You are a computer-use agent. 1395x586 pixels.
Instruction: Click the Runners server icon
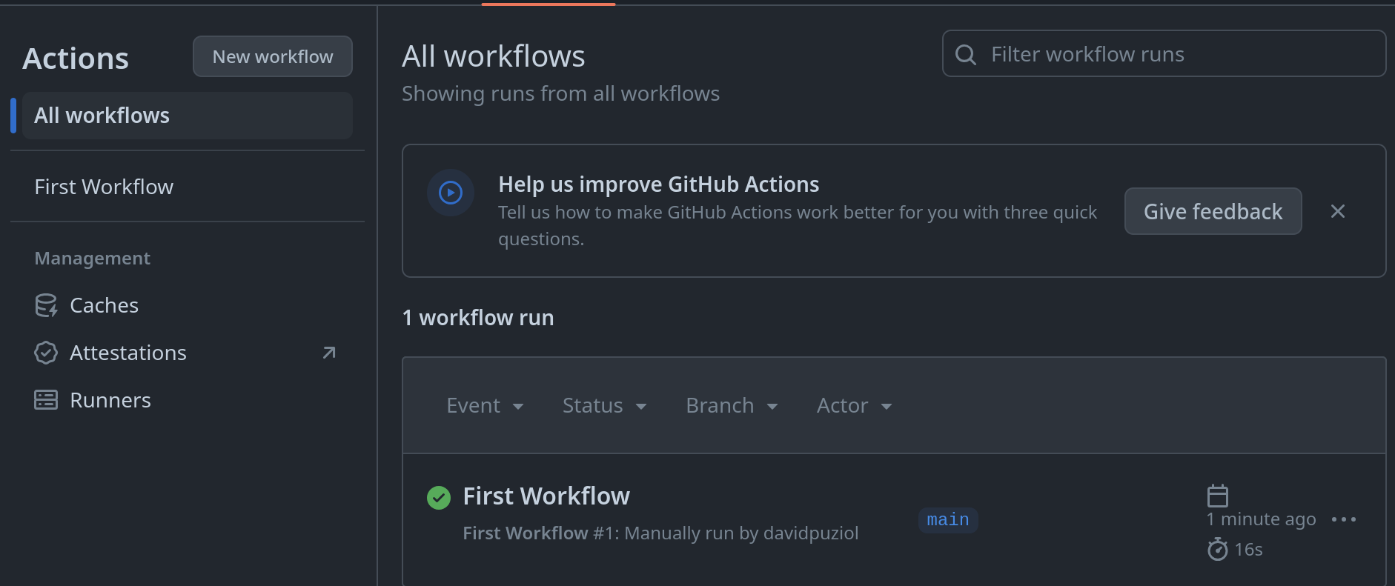(x=46, y=400)
